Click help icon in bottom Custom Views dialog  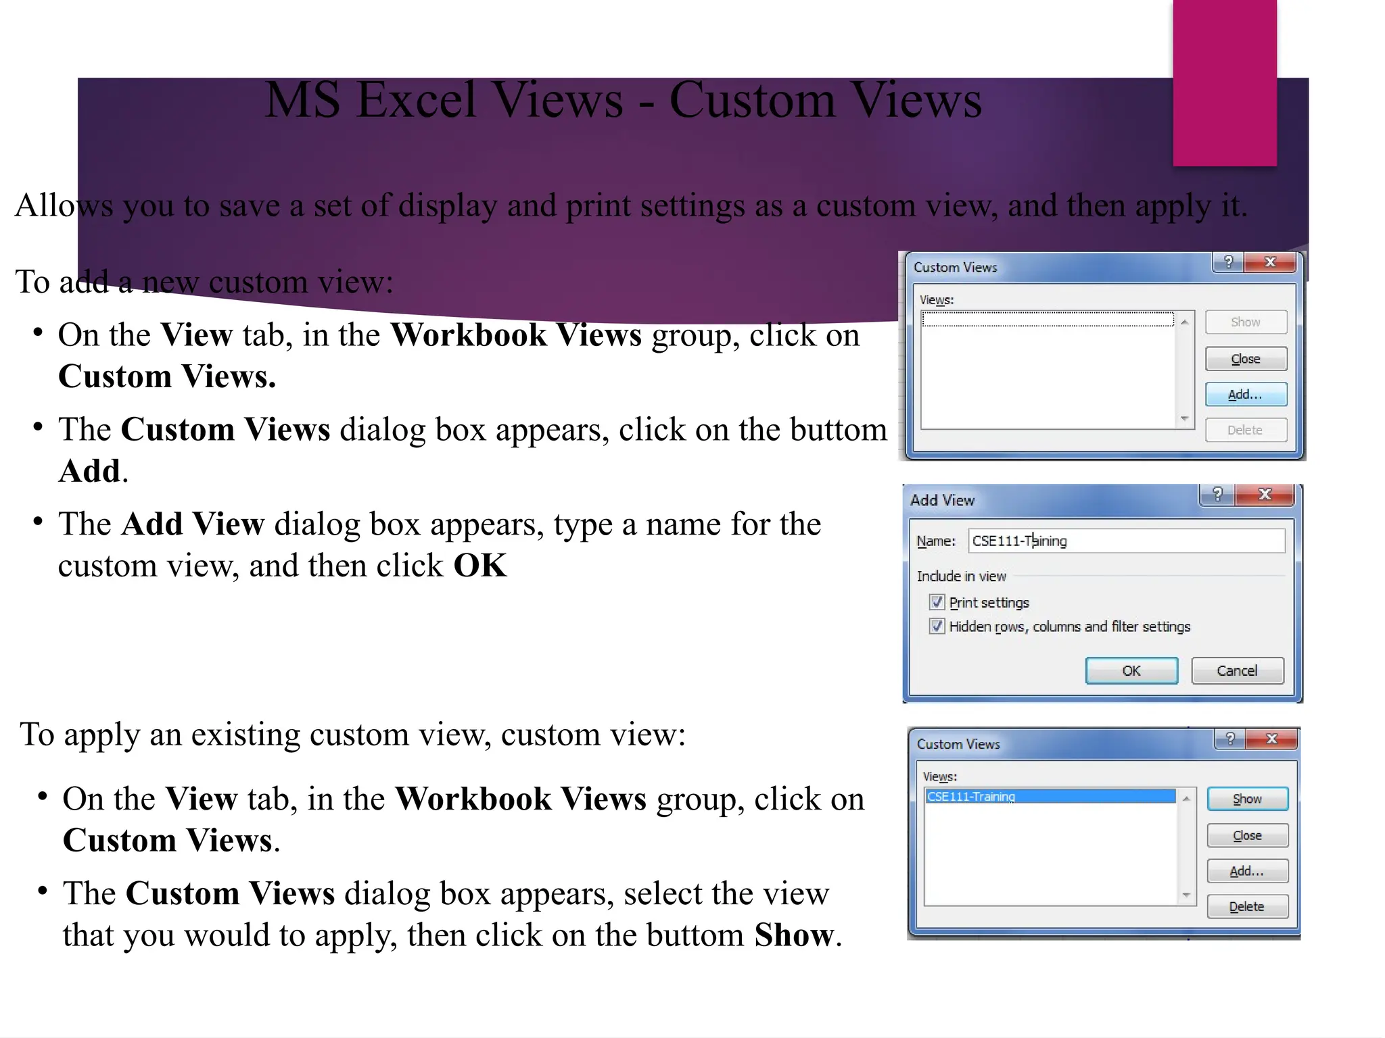point(1230,739)
